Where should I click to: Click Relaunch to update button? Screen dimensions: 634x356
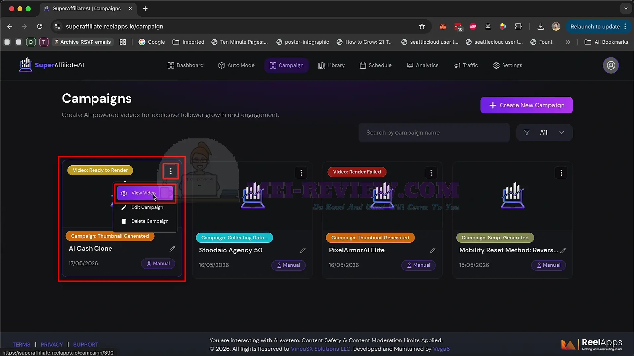(599, 26)
